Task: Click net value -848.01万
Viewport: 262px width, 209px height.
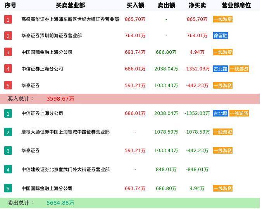Action: click(197, 170)
